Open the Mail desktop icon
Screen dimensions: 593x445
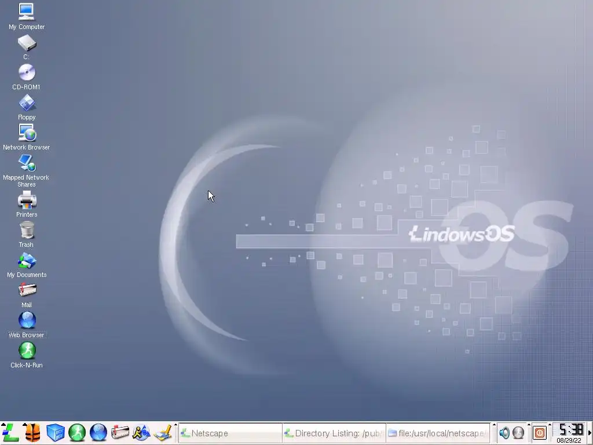27,295
